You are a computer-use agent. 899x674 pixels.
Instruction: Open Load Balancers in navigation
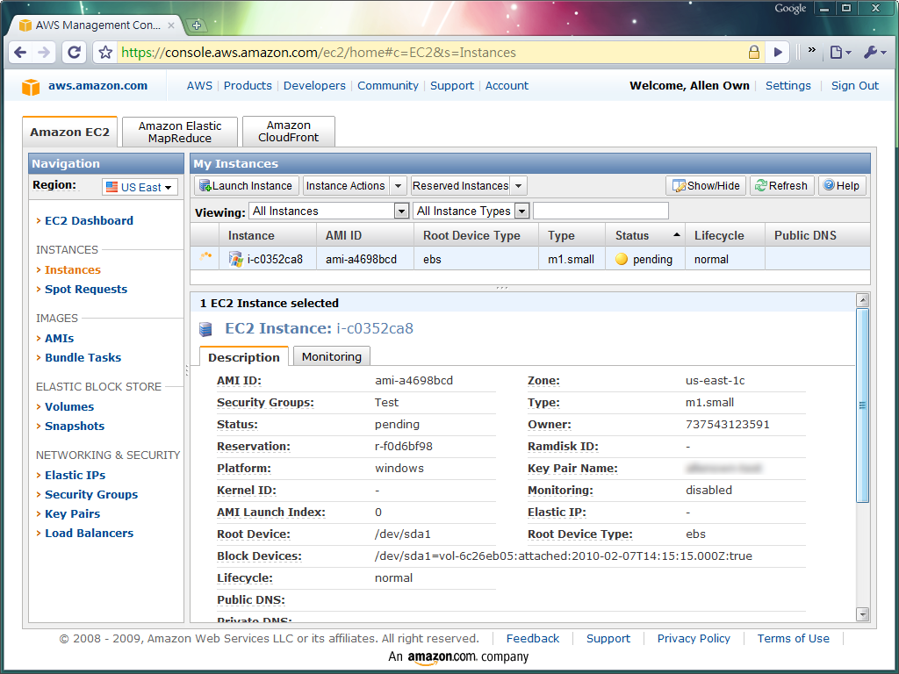coord(90,533)
